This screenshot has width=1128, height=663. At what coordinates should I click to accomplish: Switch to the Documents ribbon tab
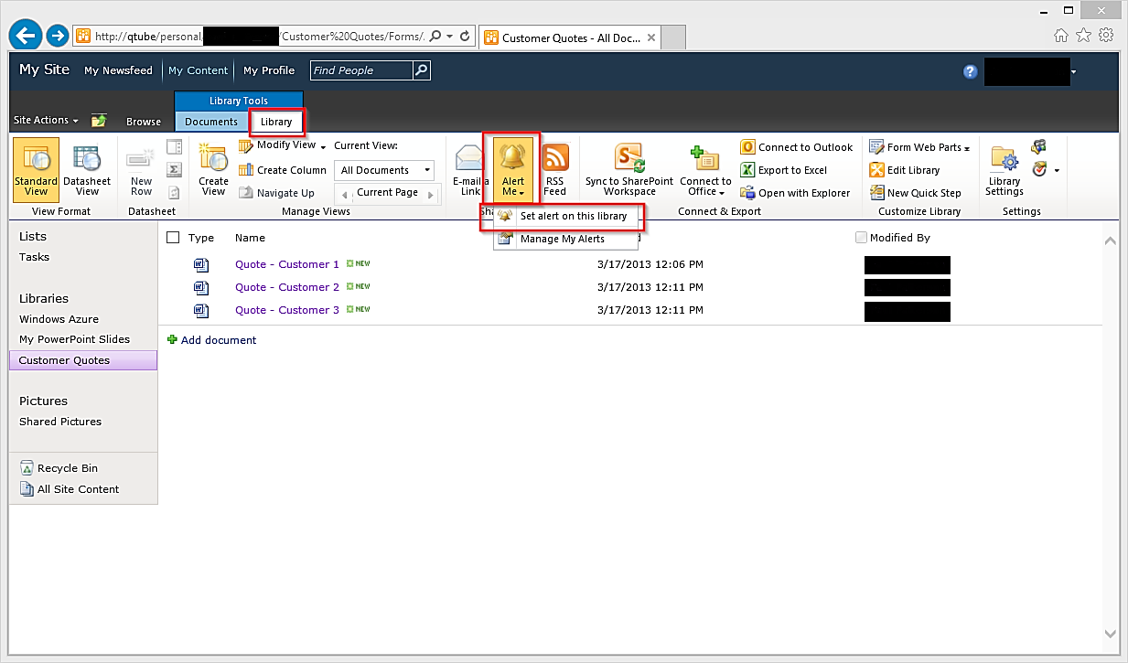(x=211, y=122)
